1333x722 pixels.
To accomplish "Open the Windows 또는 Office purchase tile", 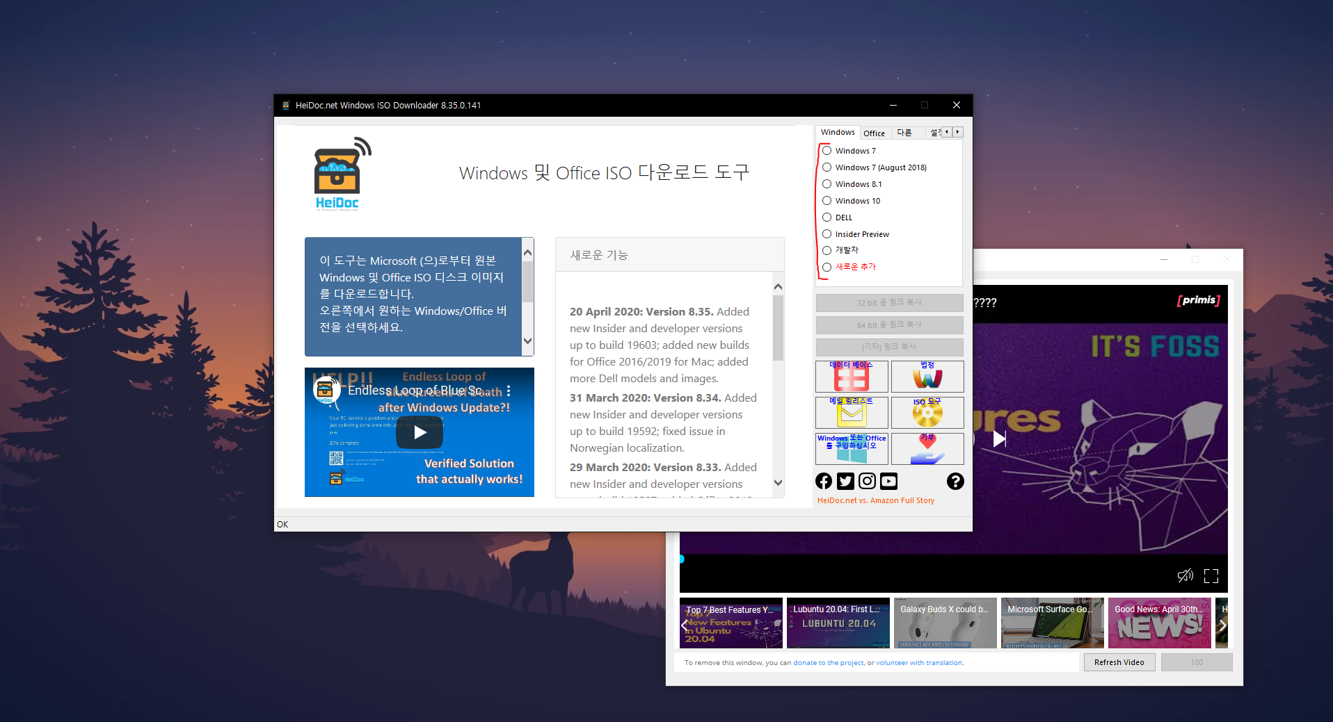I will (852, 448).
